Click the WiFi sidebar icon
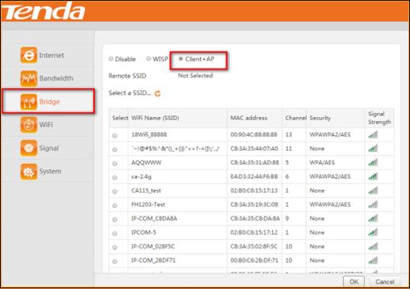The height and width of the screenshot is (289, 410). point(28,125)
